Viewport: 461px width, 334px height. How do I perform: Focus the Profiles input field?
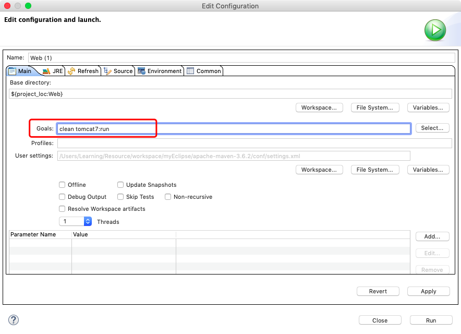point(254,143)
